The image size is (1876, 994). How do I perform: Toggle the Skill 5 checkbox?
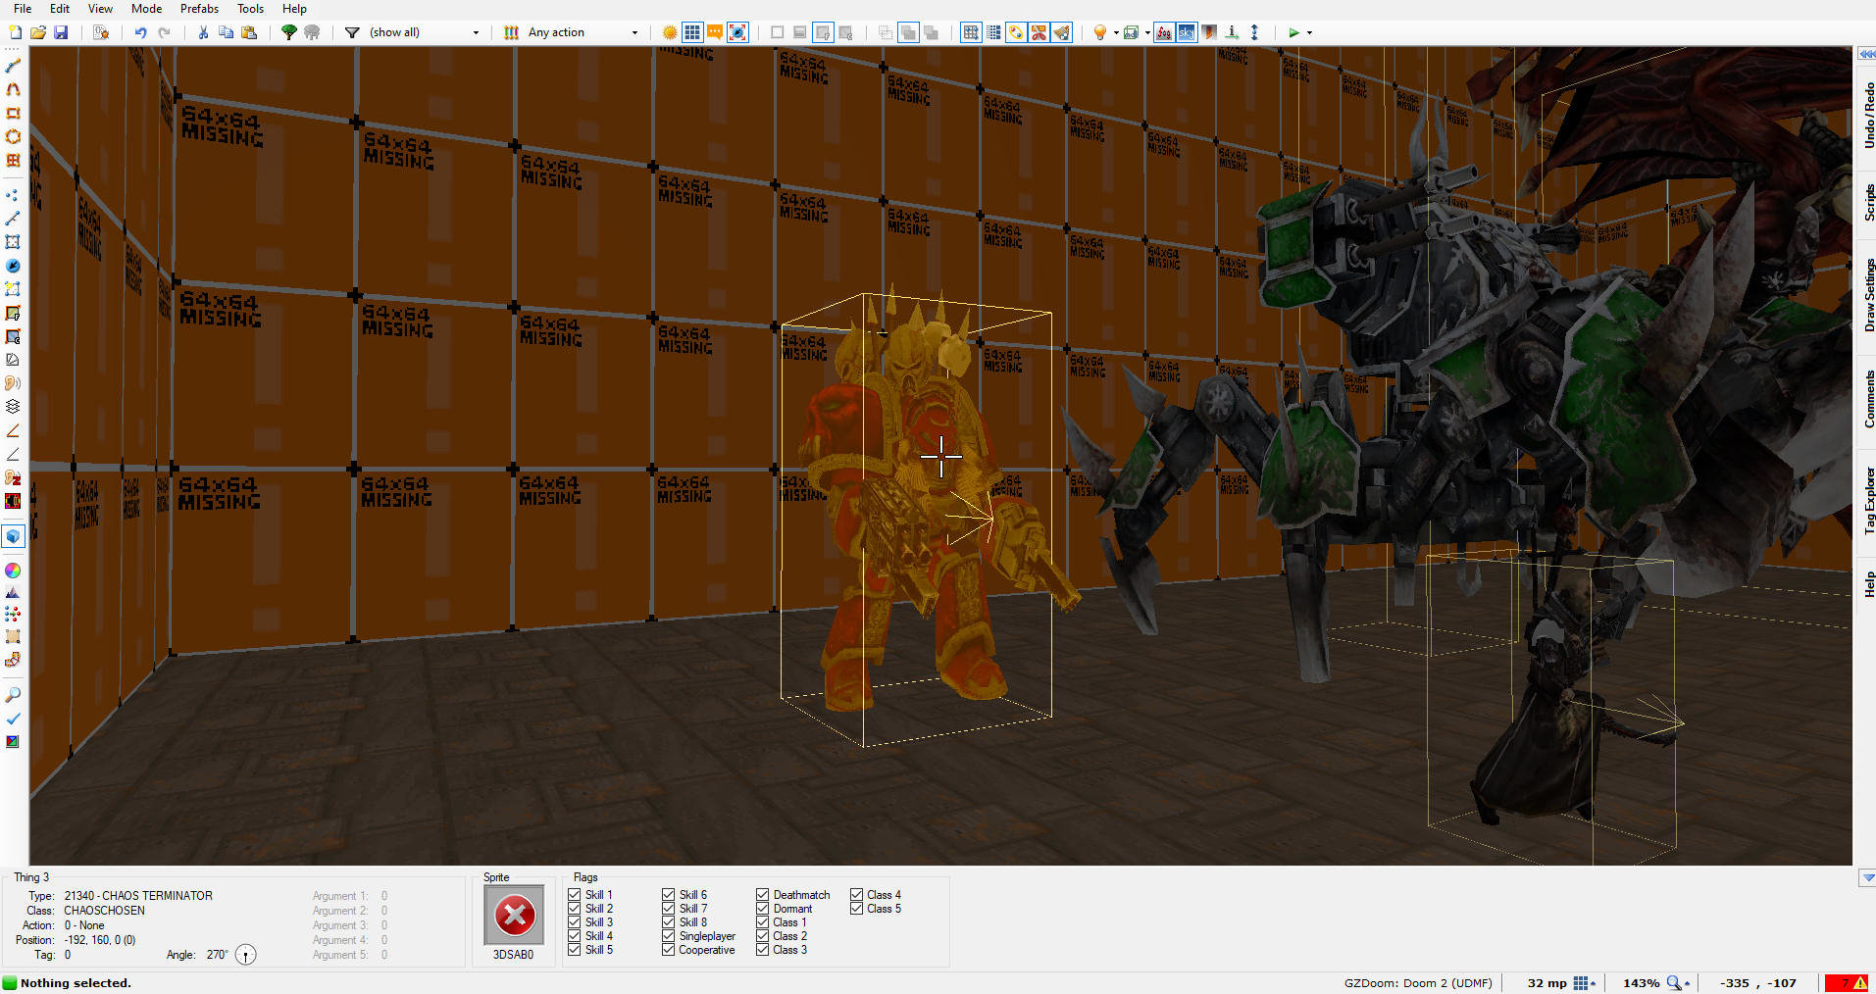click(x=574, y=949)
